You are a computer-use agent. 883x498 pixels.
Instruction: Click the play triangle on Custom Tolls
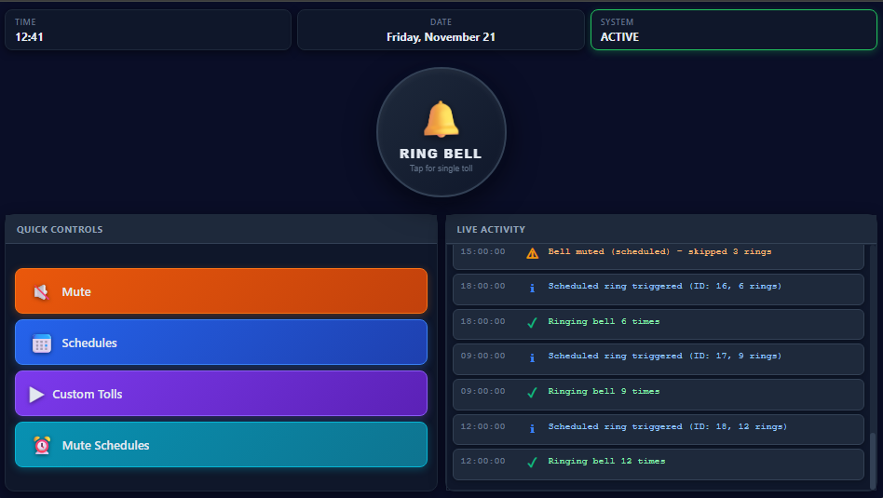tap(36, 395)
